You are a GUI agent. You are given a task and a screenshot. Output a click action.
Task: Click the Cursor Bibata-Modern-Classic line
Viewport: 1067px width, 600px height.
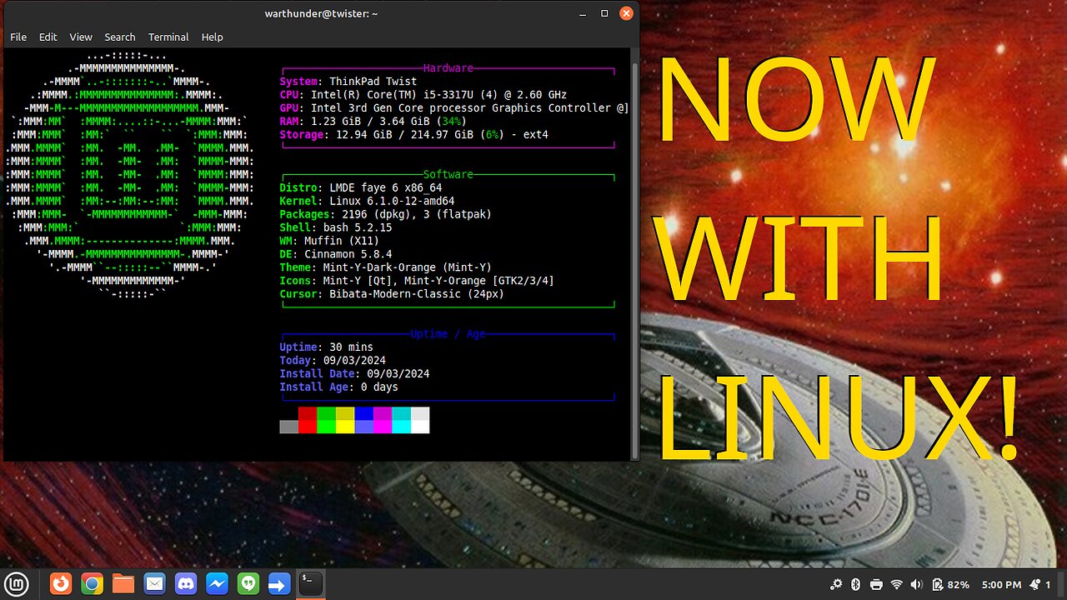tap(392, 294)
